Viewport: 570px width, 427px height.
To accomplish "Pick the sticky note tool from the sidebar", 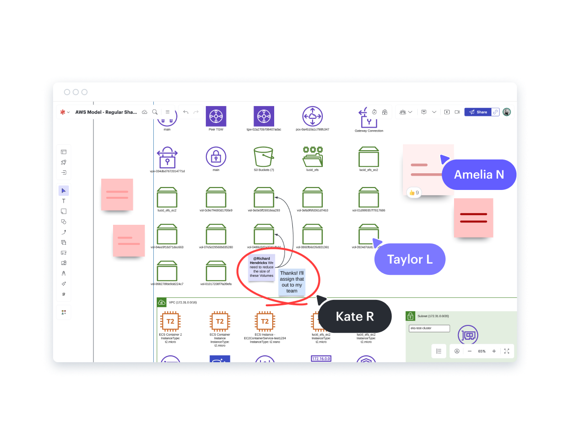I will pyautogui.click(x=63, y=211).
